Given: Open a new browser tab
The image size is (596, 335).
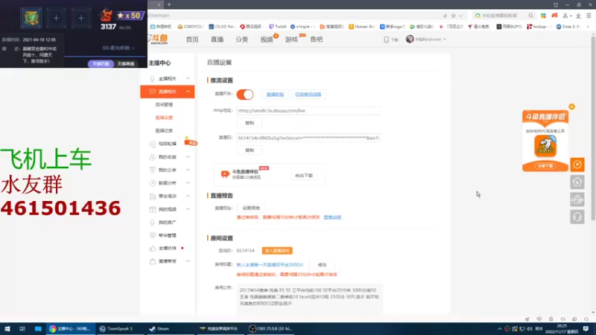Looking at the screenshot, I should [169, 4].
